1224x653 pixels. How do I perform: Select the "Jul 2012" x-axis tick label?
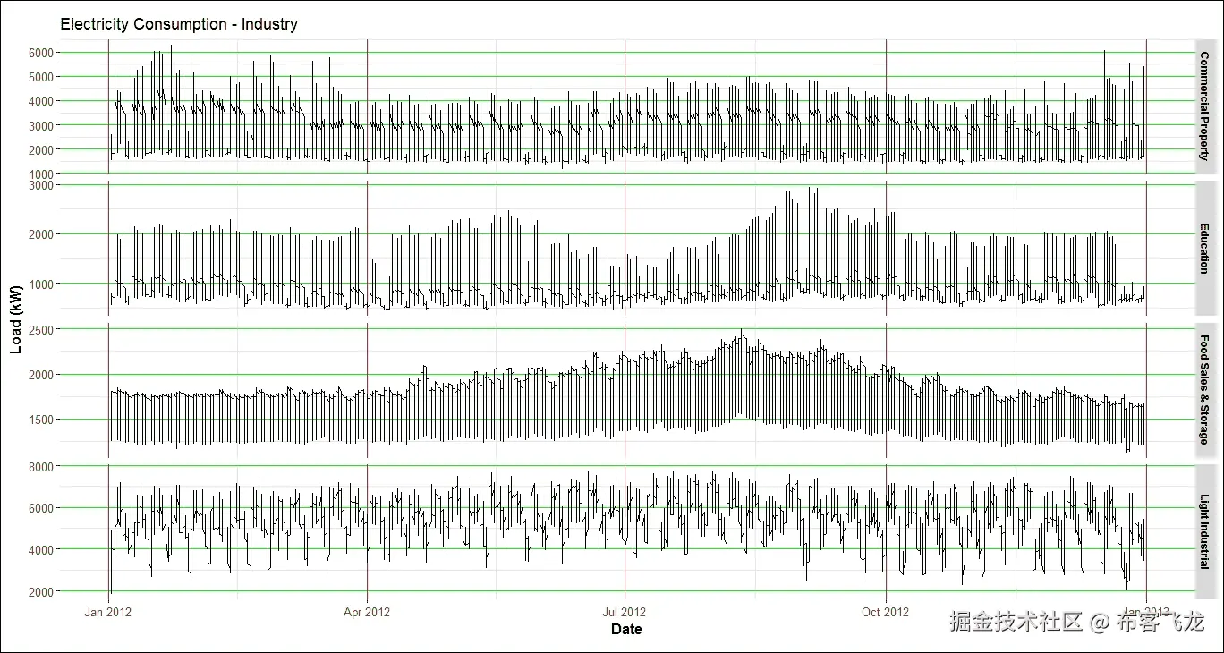point(625,612)
